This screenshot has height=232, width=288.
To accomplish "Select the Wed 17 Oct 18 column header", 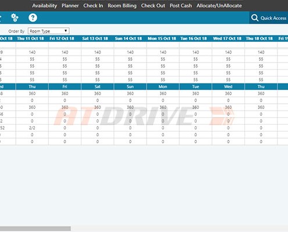I will pyautogui.click(x=227, y=38).
